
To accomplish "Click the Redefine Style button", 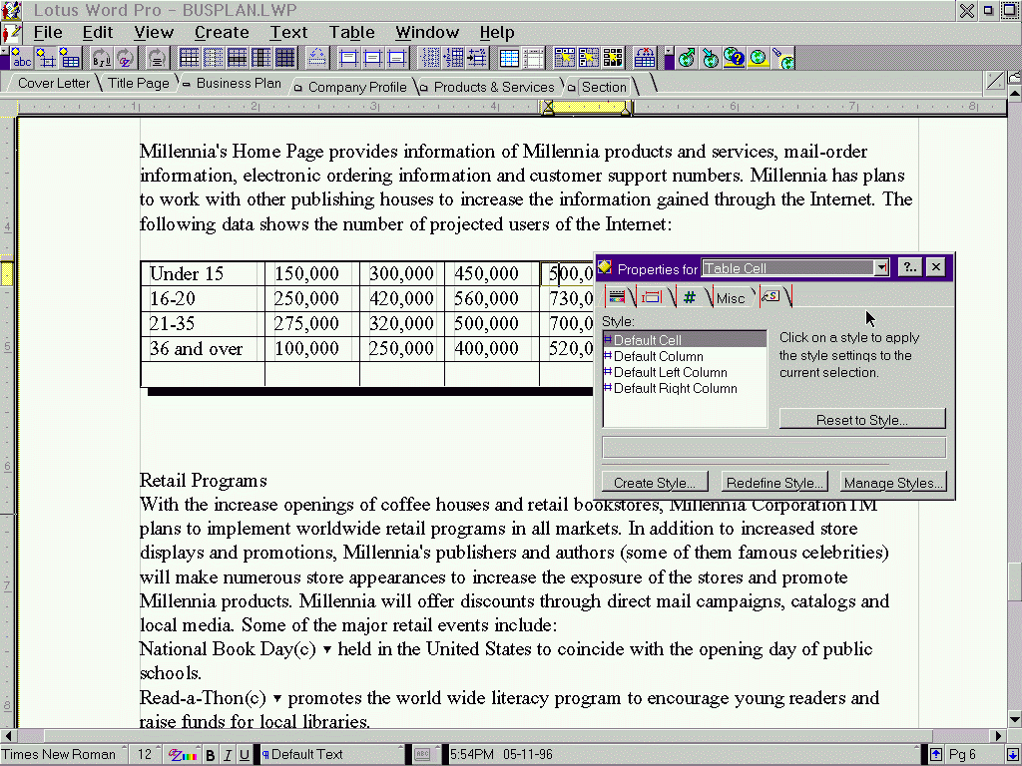I will point(774,483).
